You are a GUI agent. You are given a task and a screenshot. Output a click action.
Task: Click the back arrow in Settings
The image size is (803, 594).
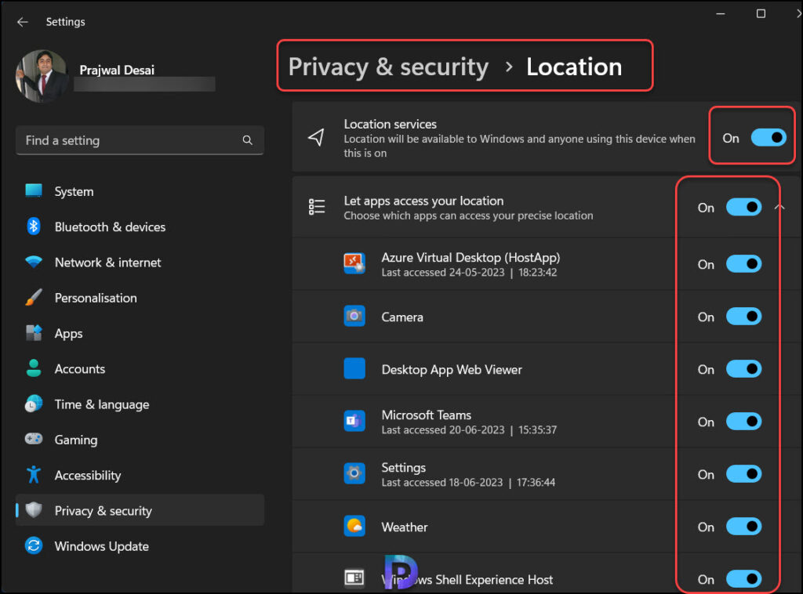[22, 22]
